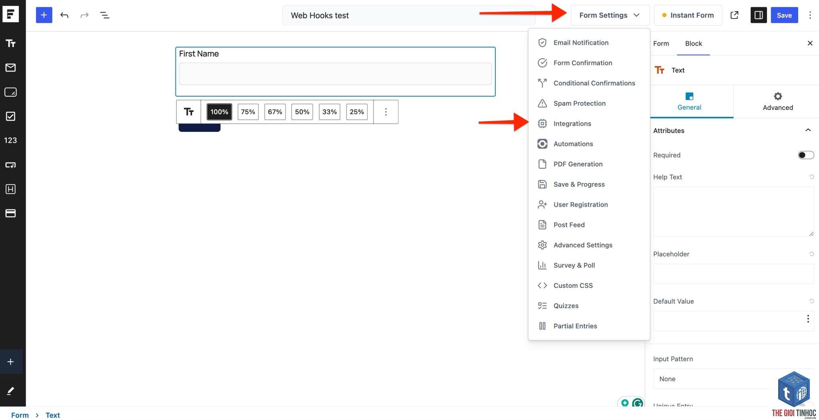Click the pencil edit icon in sidebar

11,390
